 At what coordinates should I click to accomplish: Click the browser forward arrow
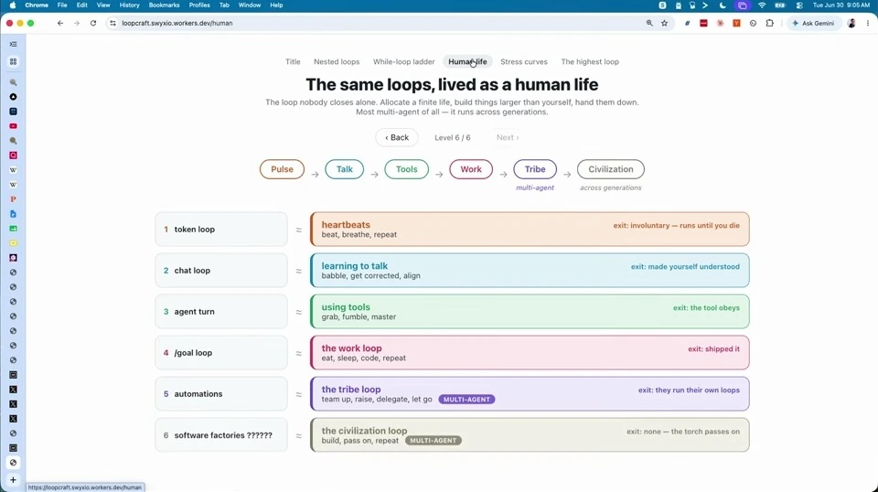tap(77, 23)
